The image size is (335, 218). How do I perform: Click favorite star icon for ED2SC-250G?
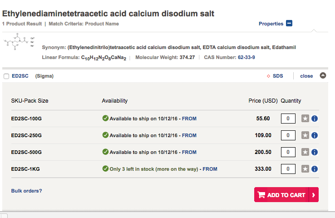[305, 135]
